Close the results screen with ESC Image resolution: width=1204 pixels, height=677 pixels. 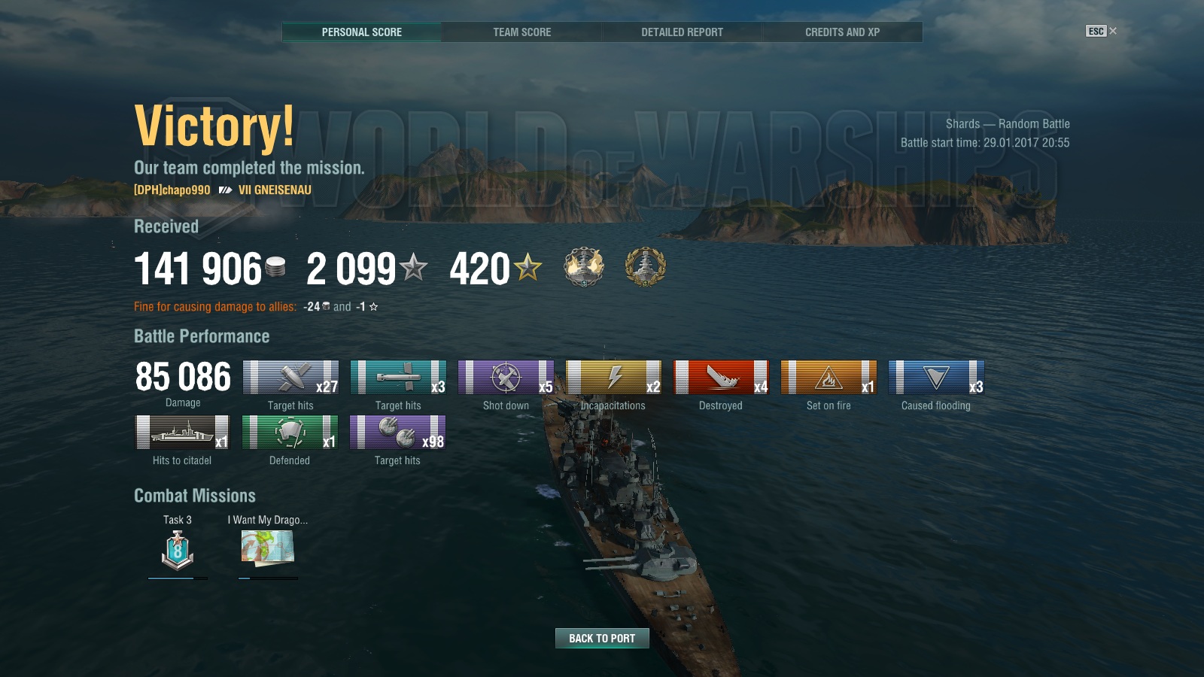pos(1101,31)
